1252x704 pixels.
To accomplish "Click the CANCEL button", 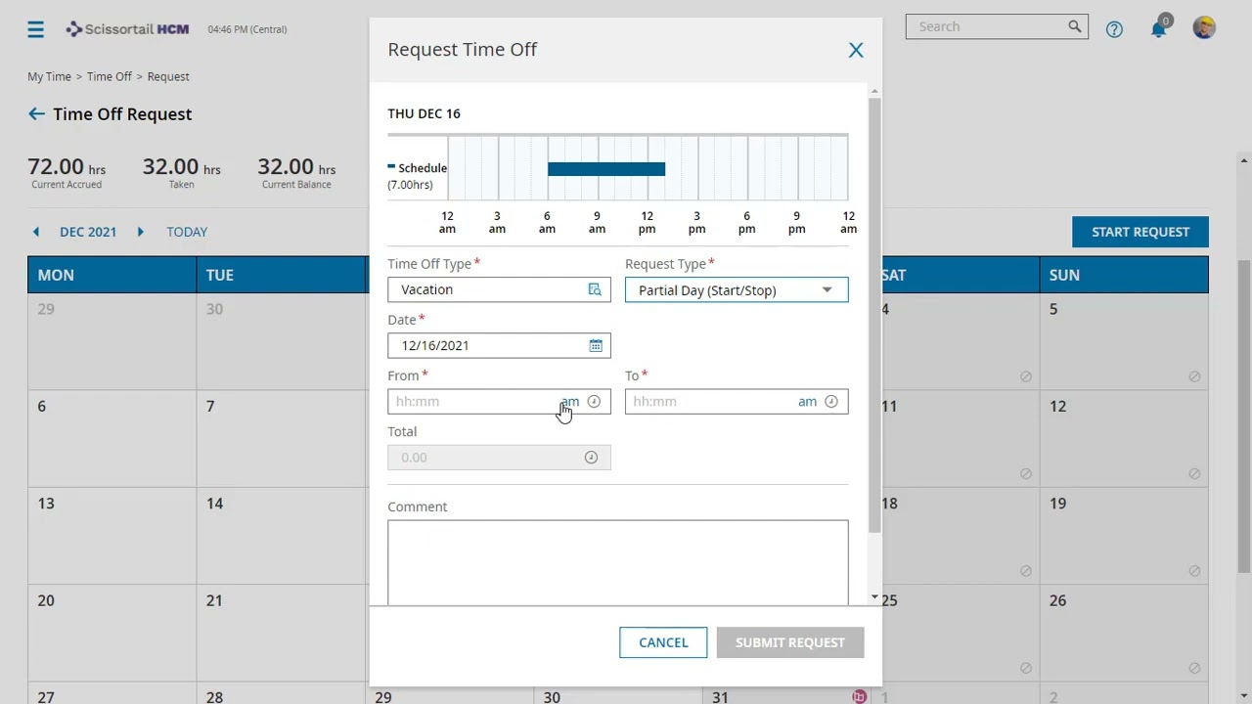I will click(x=663, y=642).
